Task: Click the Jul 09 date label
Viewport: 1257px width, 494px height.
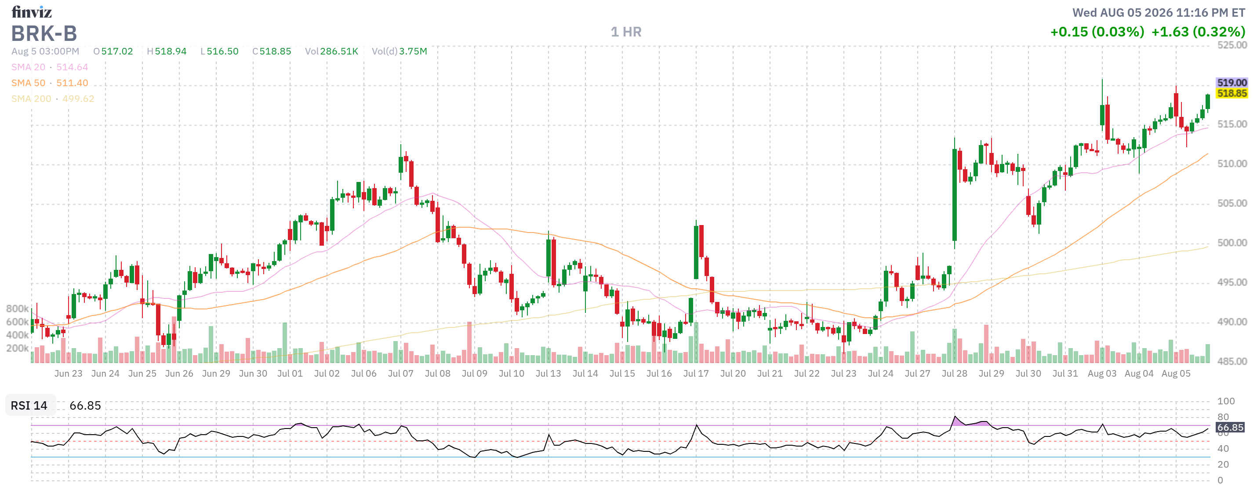Action: (x=474, y=374)
